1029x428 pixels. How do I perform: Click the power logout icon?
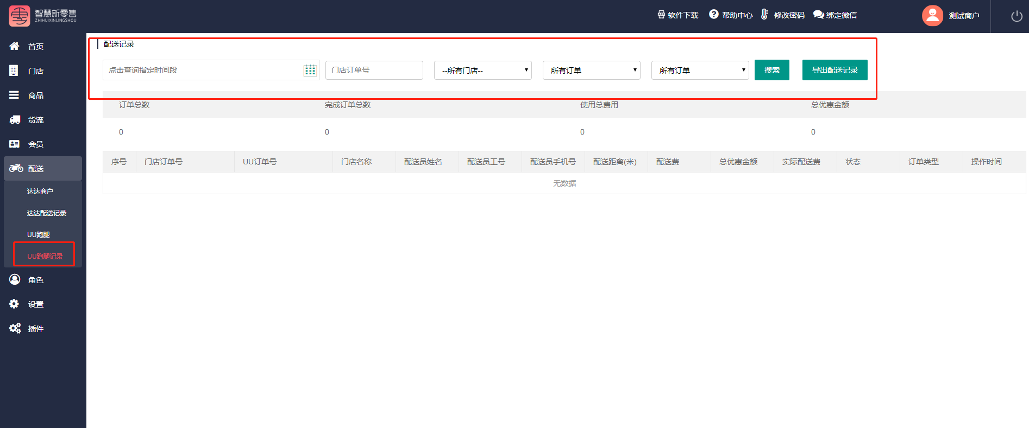click(x=1017, y=16)
